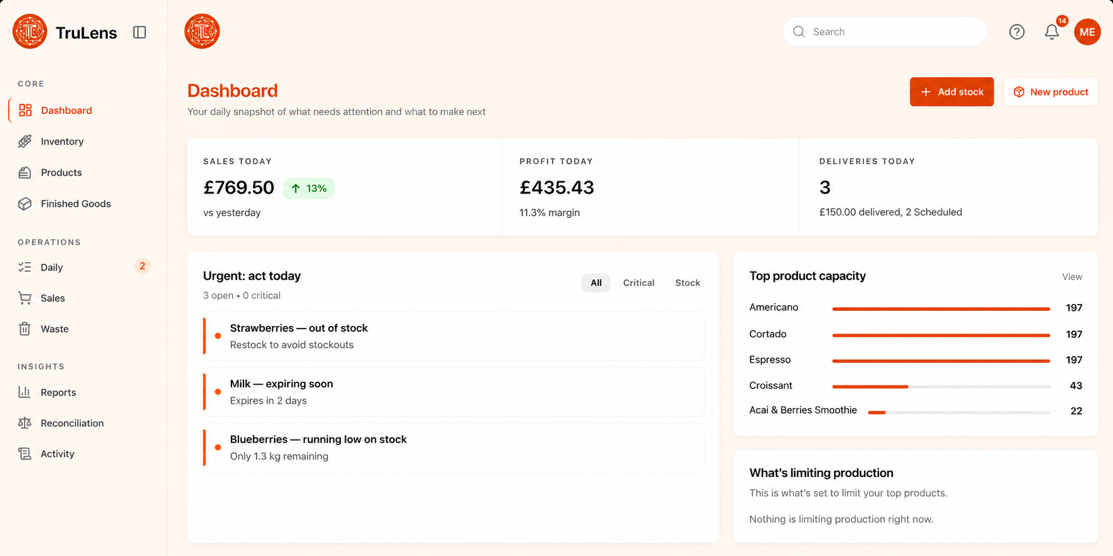Select the Stock filter tab
This screenshot has height=556, width=1113.
pos(688,283)
